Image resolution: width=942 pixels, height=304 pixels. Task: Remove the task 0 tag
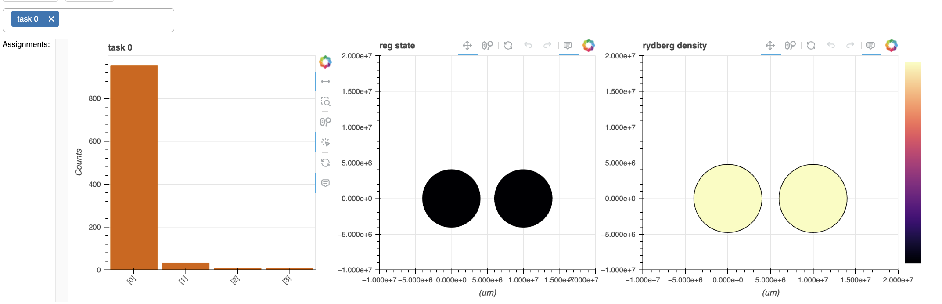[x=51, y=19]
